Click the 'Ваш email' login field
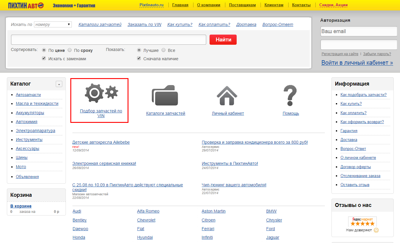The image size is (400, 243). (x=359, y=31)
